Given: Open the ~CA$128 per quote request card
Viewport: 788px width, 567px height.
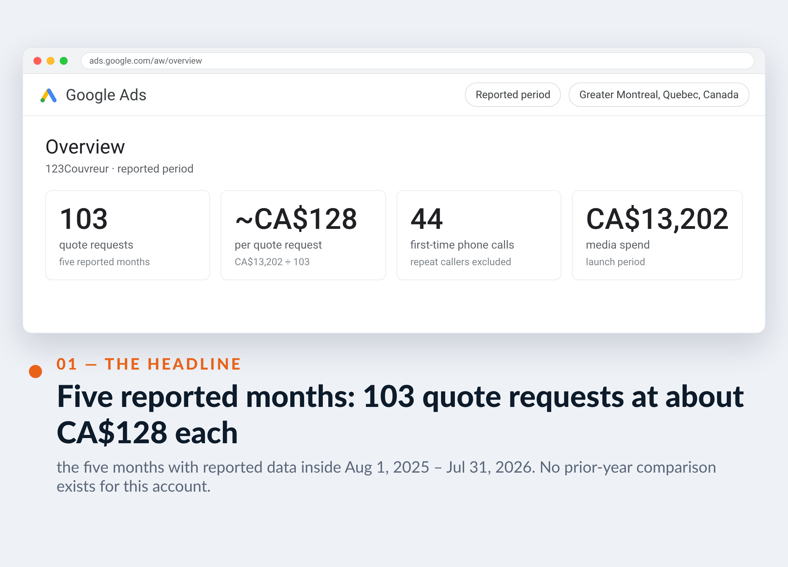Looking at the screenshot, I should pyautogui.click(x=303, y=235).
